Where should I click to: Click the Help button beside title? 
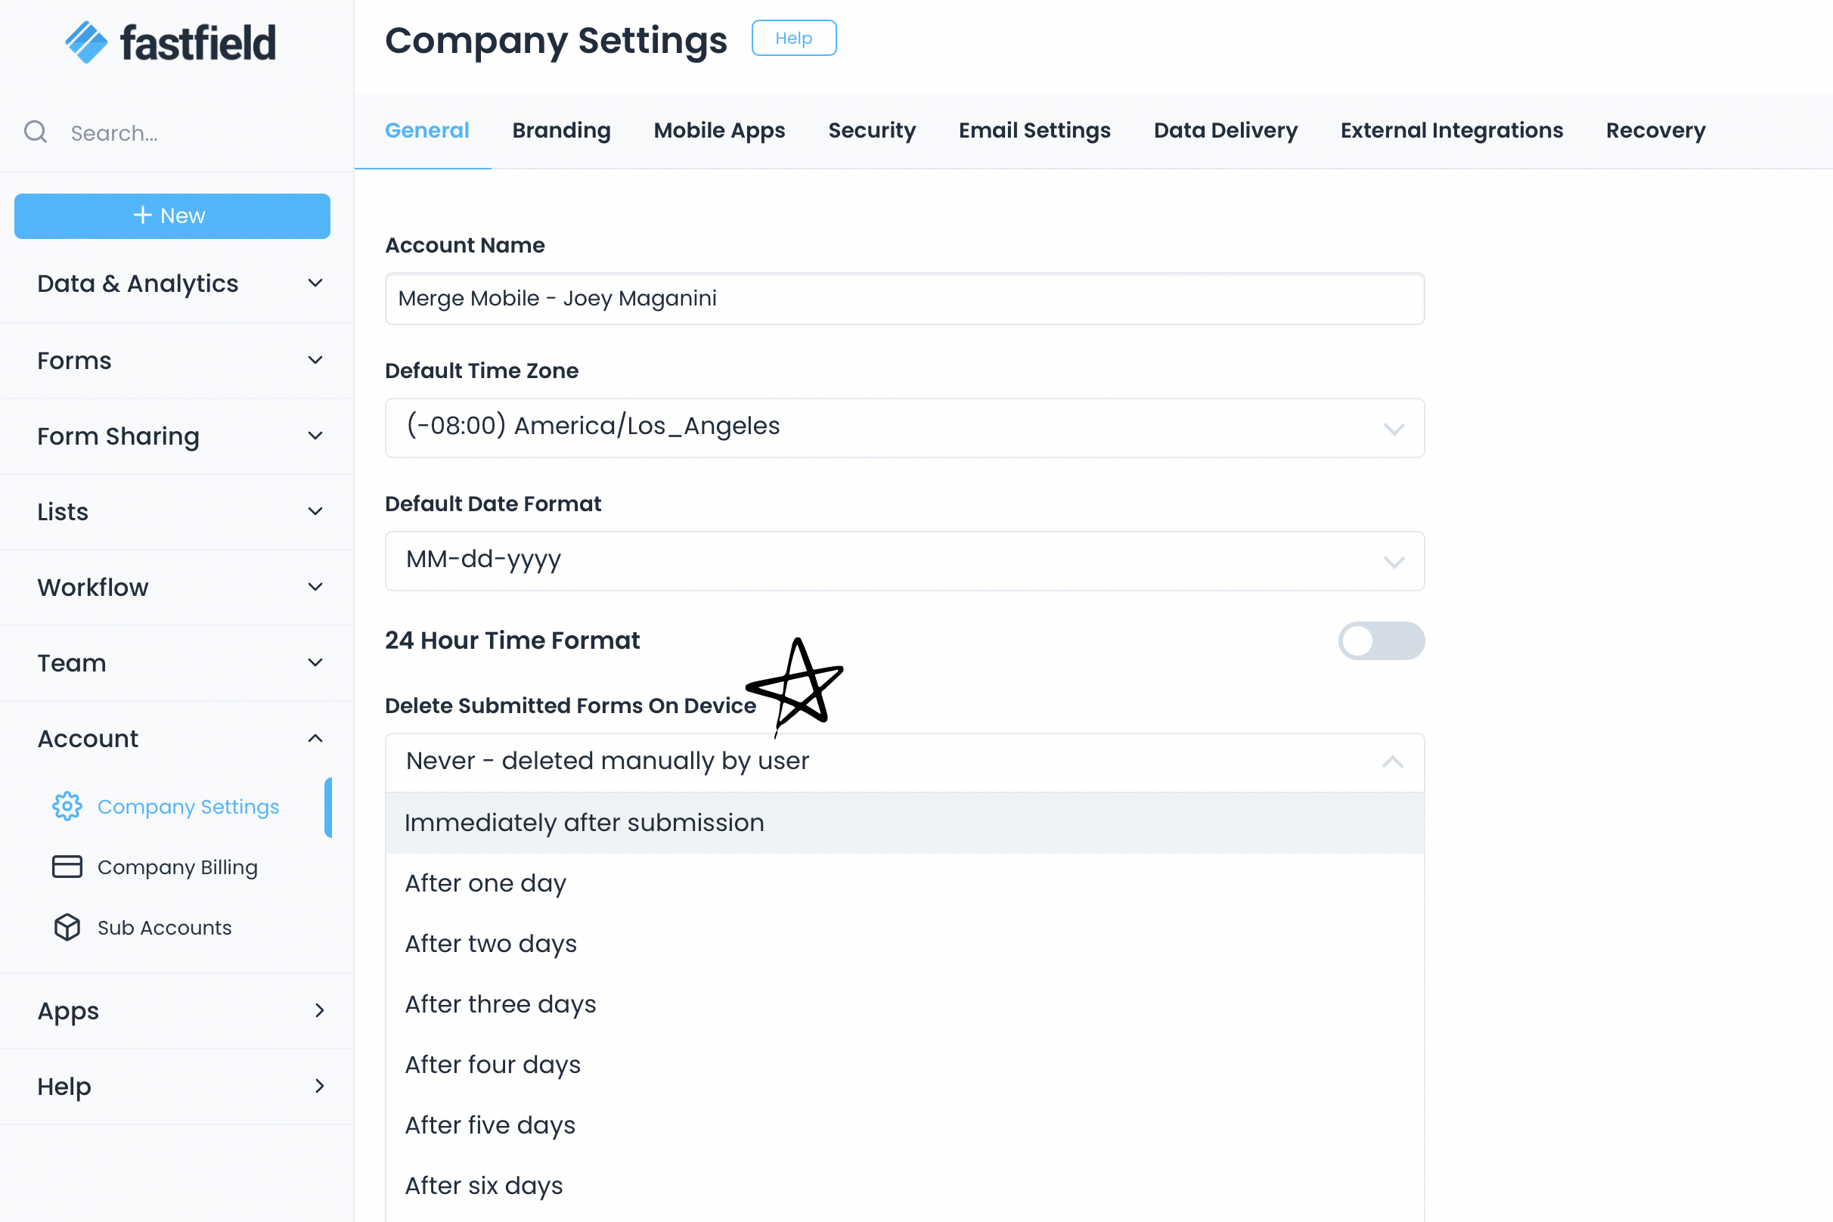pyautogui.click(x=793, y=38)
